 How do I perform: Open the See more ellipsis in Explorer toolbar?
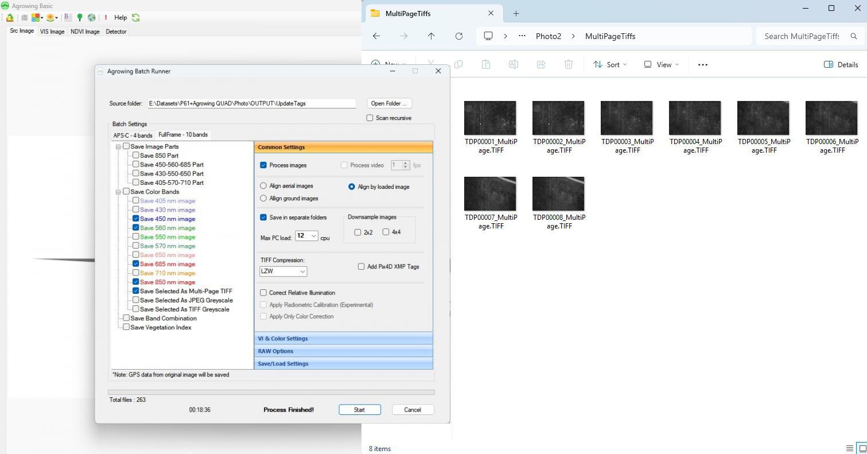click(702, 65)
